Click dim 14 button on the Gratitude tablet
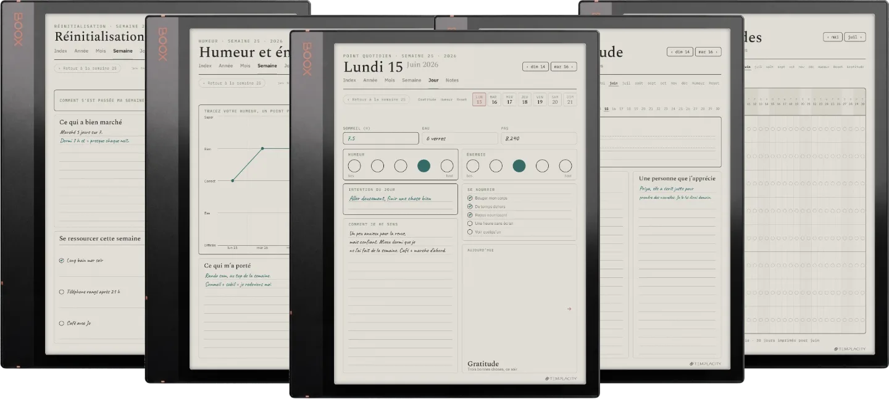Screen dimensions: 889x399 coord(680,52)
